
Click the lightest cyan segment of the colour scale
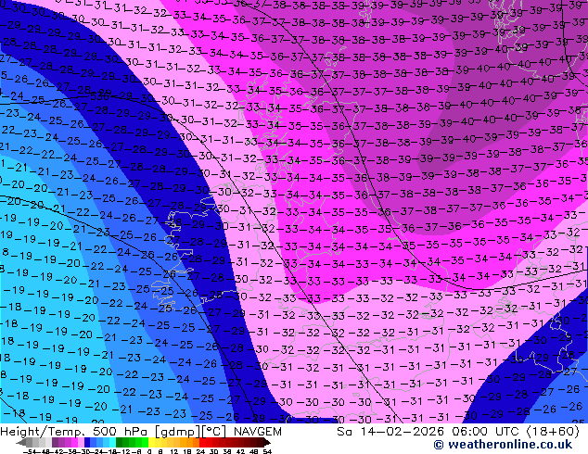click(x=112, y=442)
